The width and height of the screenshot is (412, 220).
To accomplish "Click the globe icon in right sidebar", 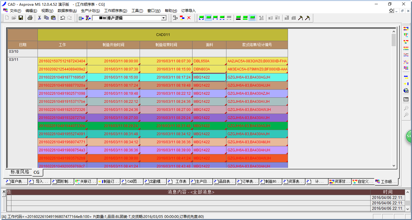I will pyautogui.click(x=406, y=90).
